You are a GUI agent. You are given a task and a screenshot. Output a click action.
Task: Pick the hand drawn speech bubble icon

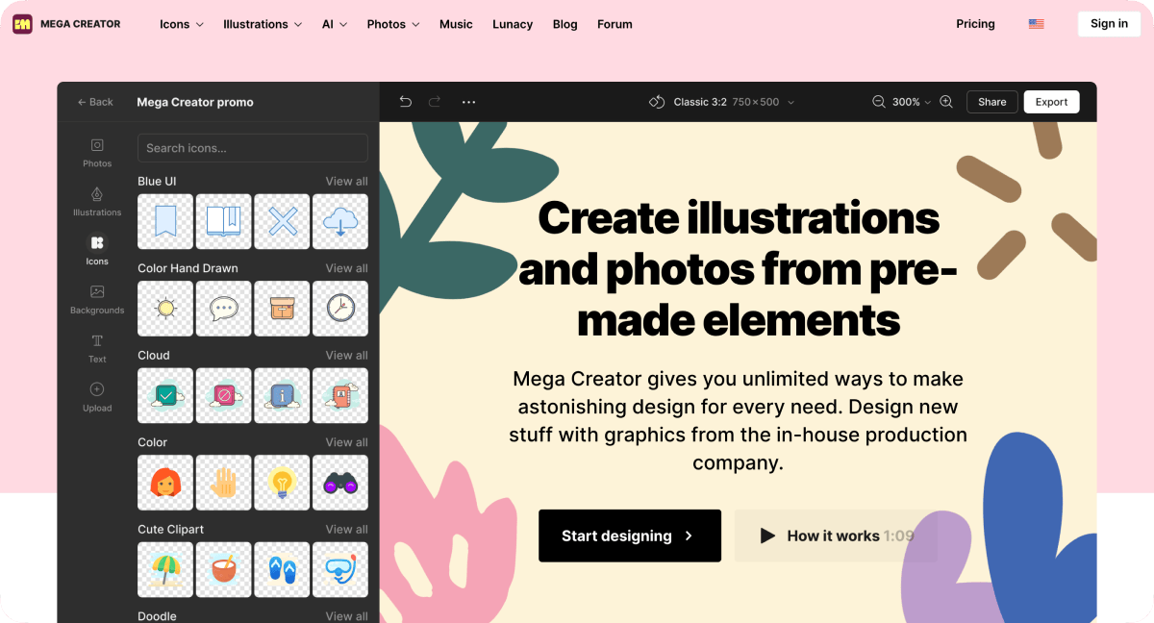[x=223, y=309]
